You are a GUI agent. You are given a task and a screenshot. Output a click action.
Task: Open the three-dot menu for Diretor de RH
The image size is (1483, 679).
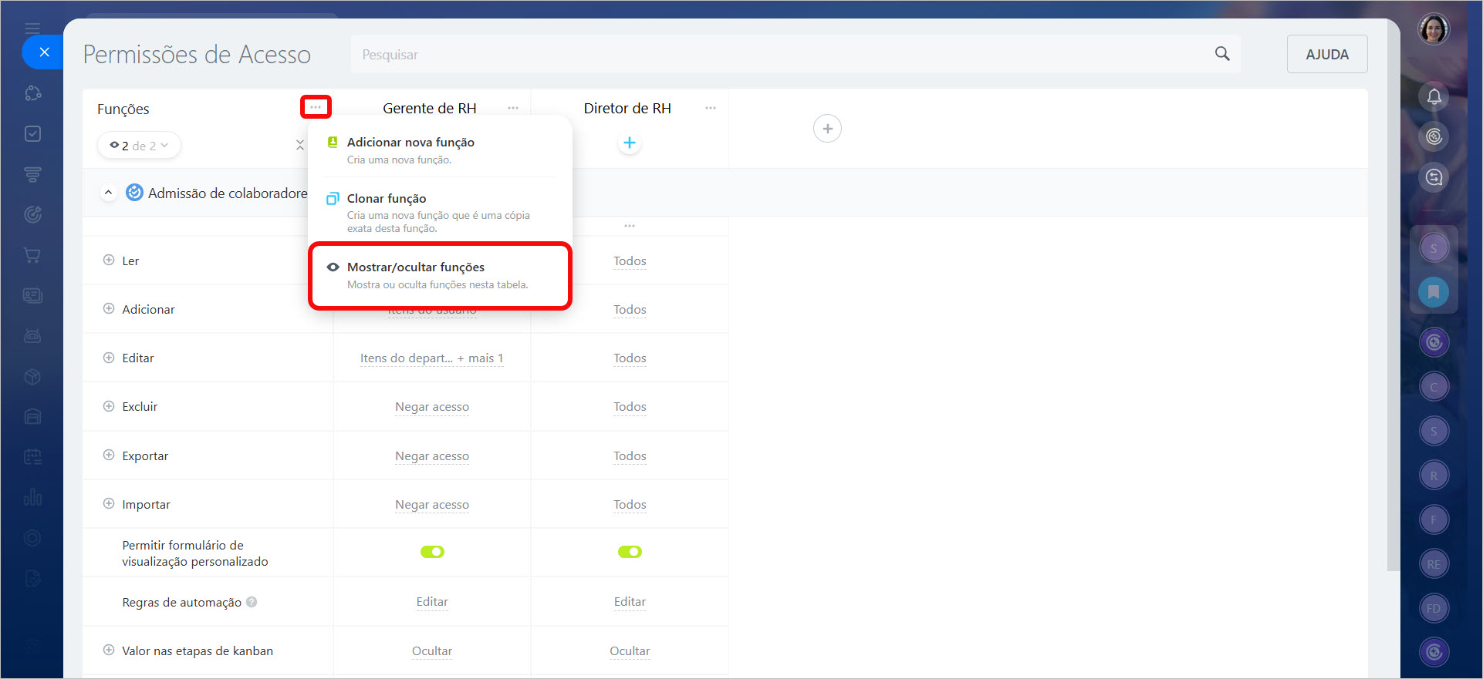click(711, 108)
